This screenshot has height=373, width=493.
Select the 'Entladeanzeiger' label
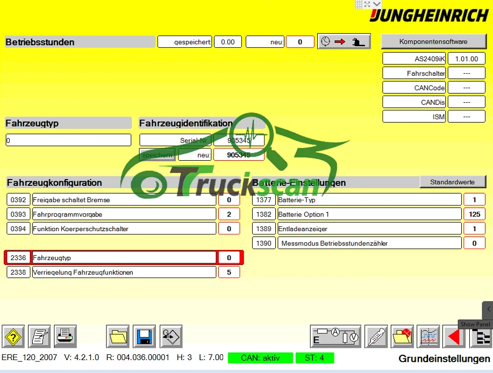pyautogui.click(x=370, y=229)
